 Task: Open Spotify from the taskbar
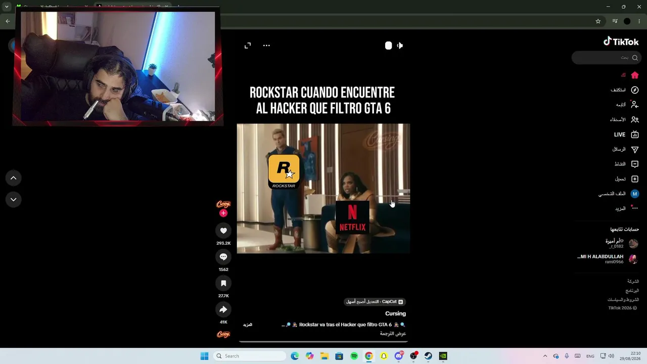click(x=354, y=356)
